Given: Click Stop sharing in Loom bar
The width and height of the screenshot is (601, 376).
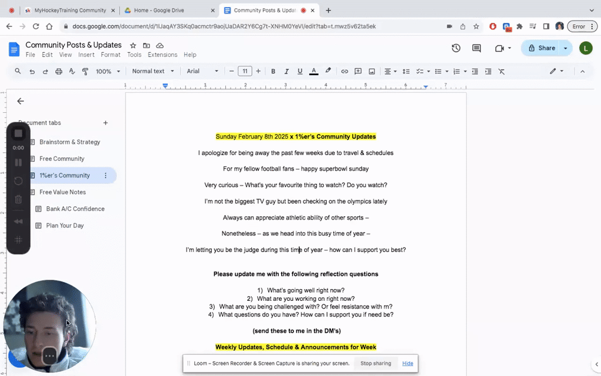Looking at the screenshot, I should (376, 363).
